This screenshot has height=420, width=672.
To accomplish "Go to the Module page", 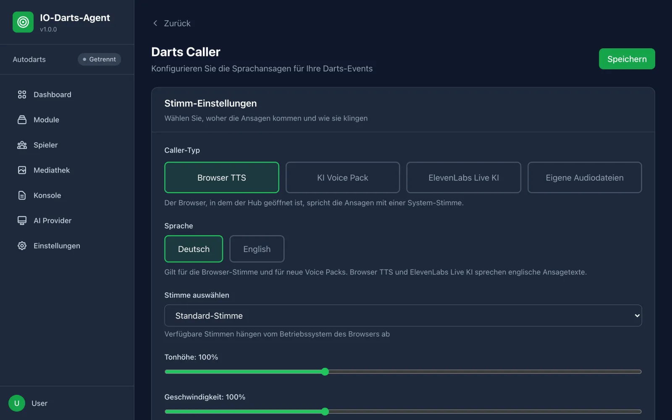I will click(x=46, y=120).
